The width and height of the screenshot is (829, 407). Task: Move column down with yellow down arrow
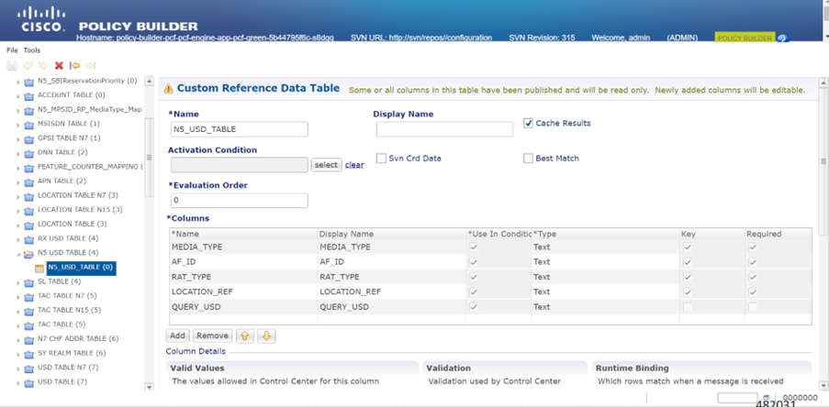coord(266,335)
